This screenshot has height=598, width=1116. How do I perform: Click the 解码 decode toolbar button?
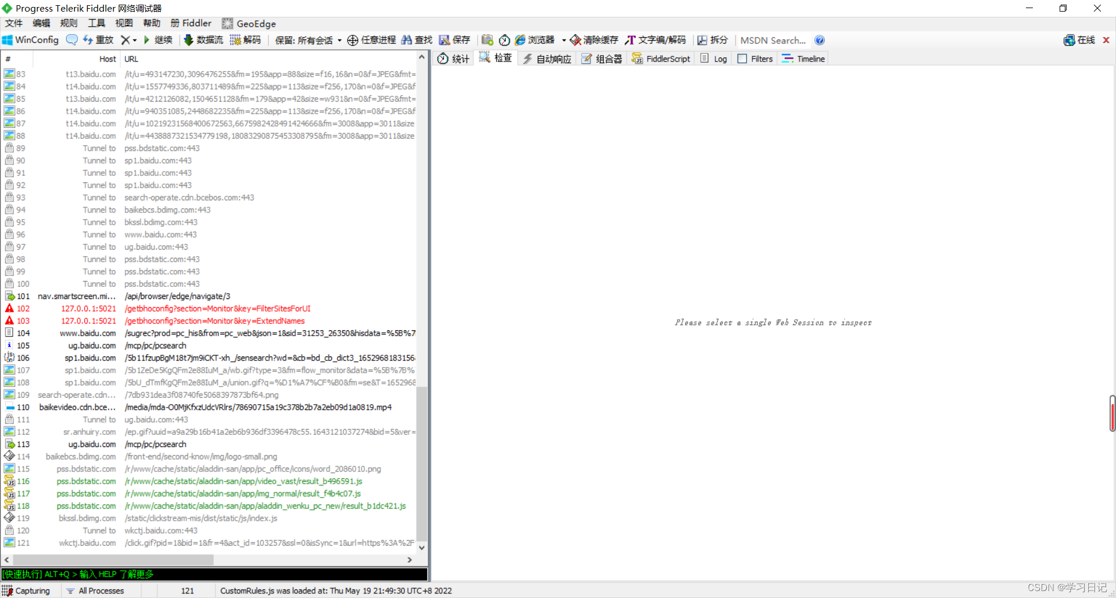(x=245, y=40)
